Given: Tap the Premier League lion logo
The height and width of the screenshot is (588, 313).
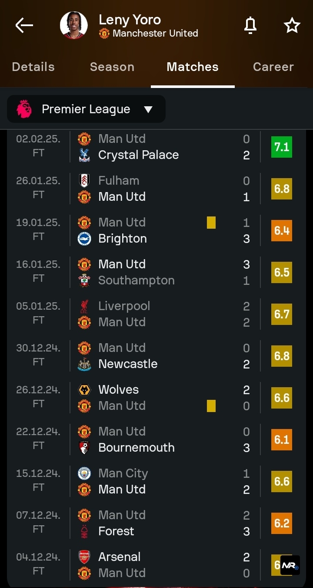Looking at the screenshot, I should tap(24, 109).
